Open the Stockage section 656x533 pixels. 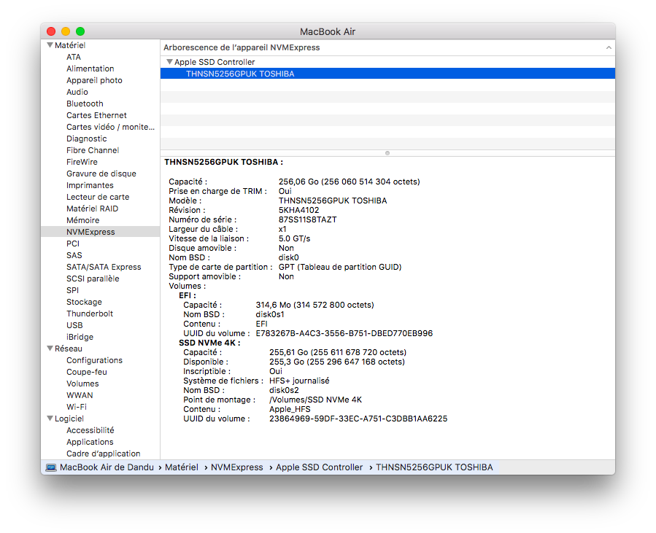click(x=84, y=303)
